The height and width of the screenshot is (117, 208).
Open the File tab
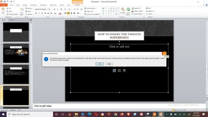point(4,5)
